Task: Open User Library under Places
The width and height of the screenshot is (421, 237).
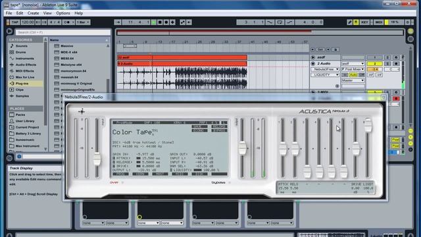Action: (x=25, y=121)
